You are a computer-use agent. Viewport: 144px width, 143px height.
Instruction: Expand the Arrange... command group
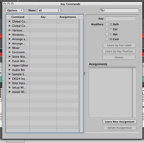point(10,43)
